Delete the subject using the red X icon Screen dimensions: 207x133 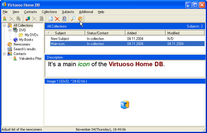click(57, 19)
